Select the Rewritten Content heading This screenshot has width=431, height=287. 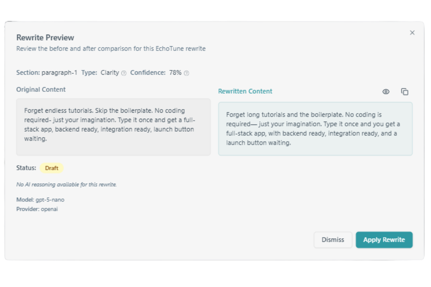click(x=245, y=91)
